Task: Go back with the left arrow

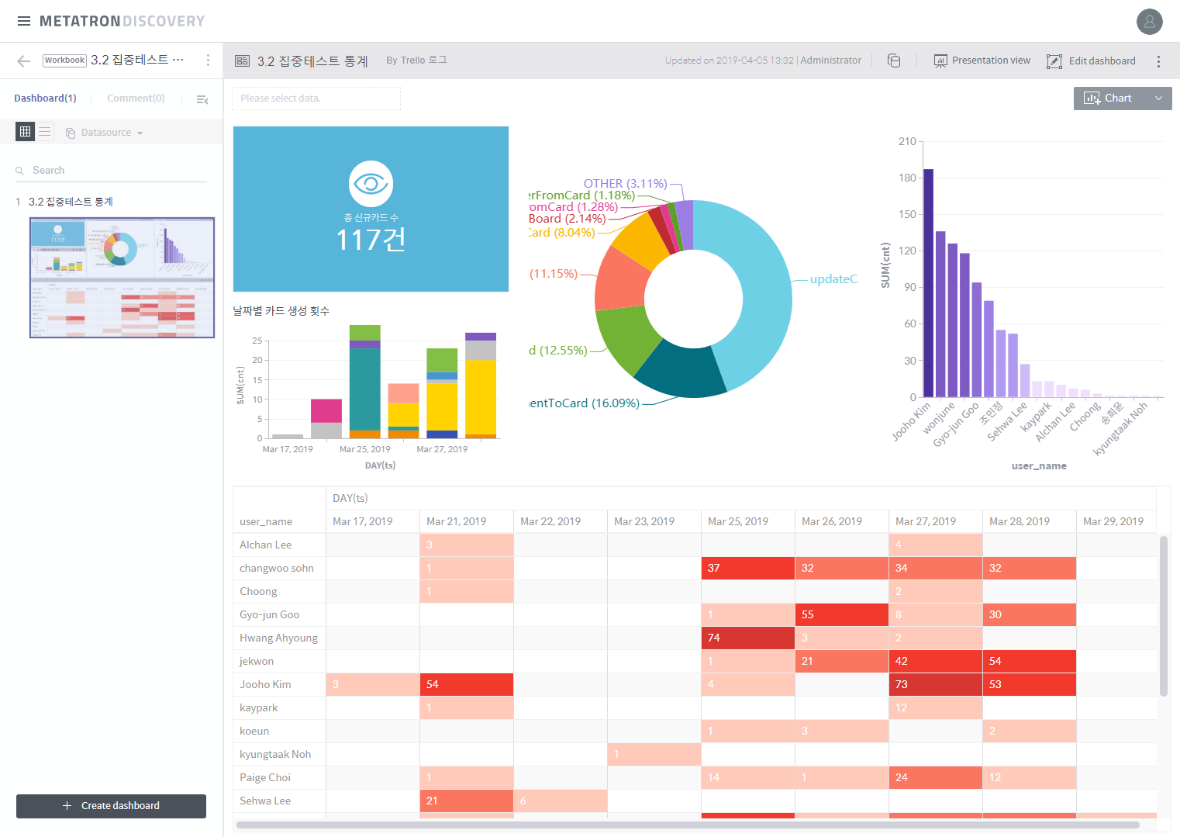Action: [24, 61]
